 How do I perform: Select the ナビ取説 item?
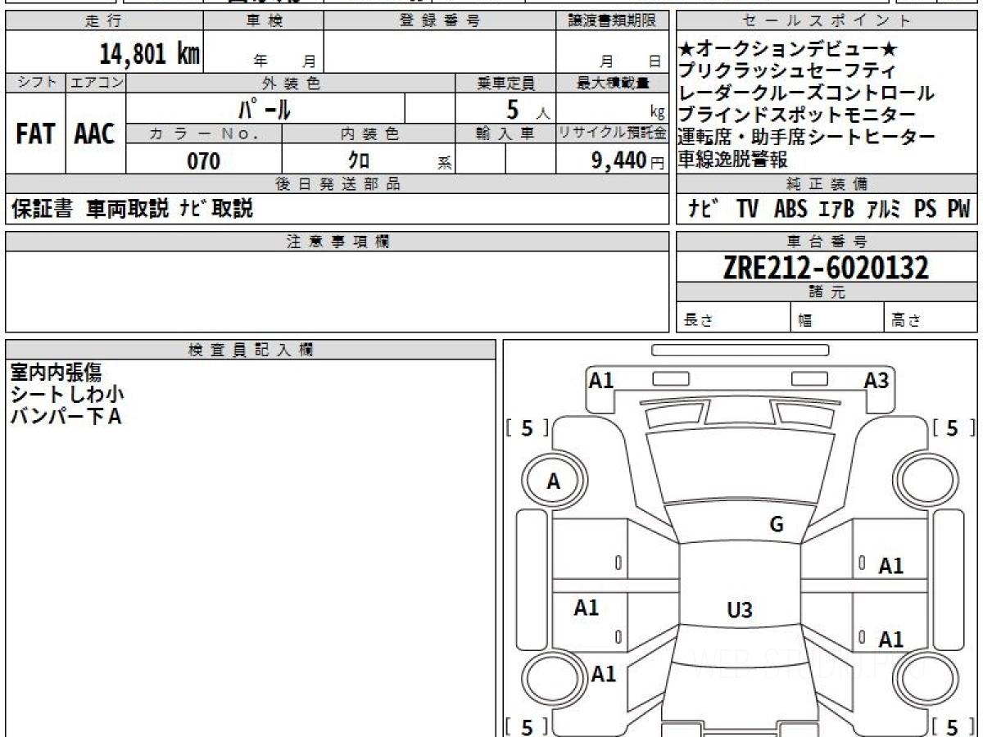pyautogui.click(x=215, y=209)
